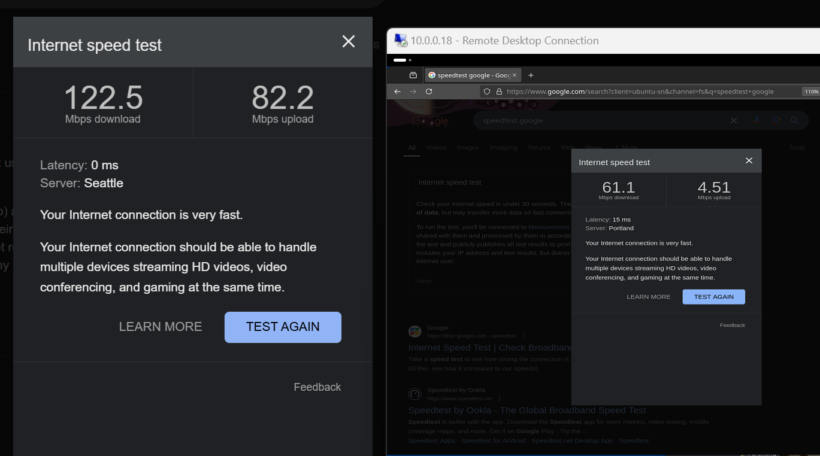Open Feedback link in the large dialog
This screenshot has width=820, height=456.
317,387
